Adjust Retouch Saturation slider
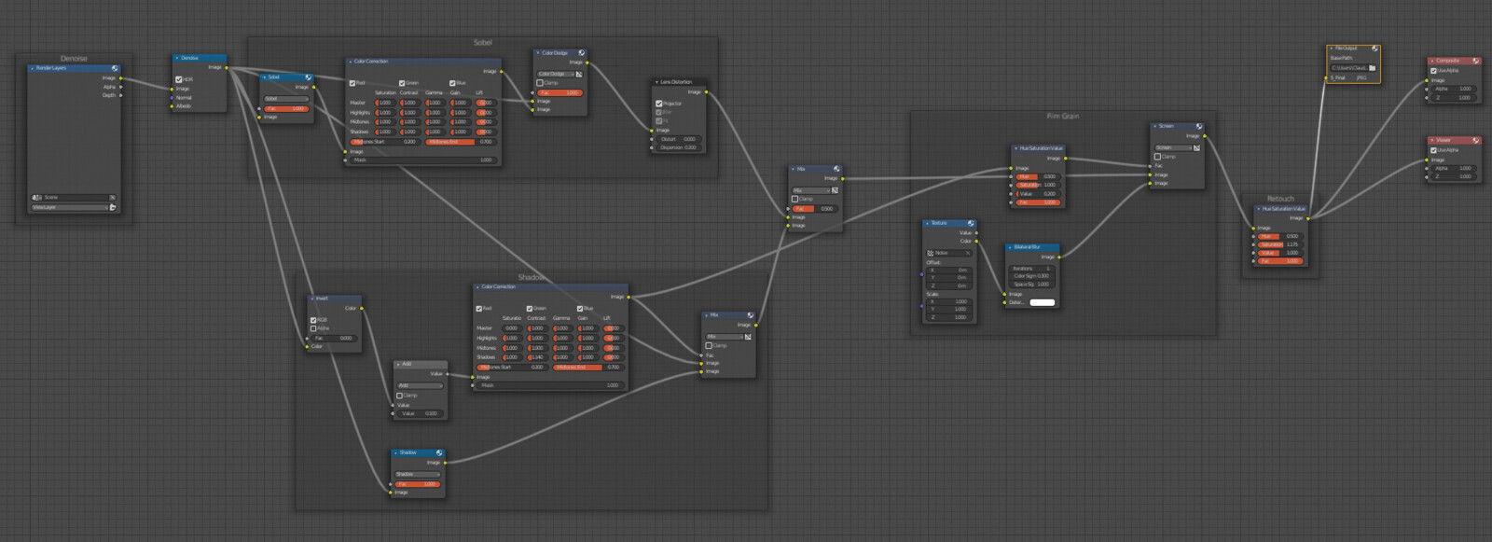This screenshot has height=542, width=1492. click(x=1279, y=244)
